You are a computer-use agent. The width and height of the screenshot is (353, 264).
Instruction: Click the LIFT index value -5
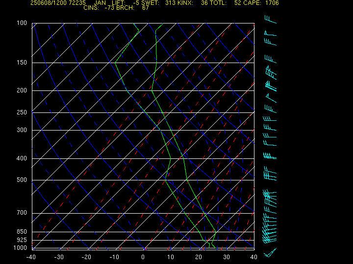[136, 3]
